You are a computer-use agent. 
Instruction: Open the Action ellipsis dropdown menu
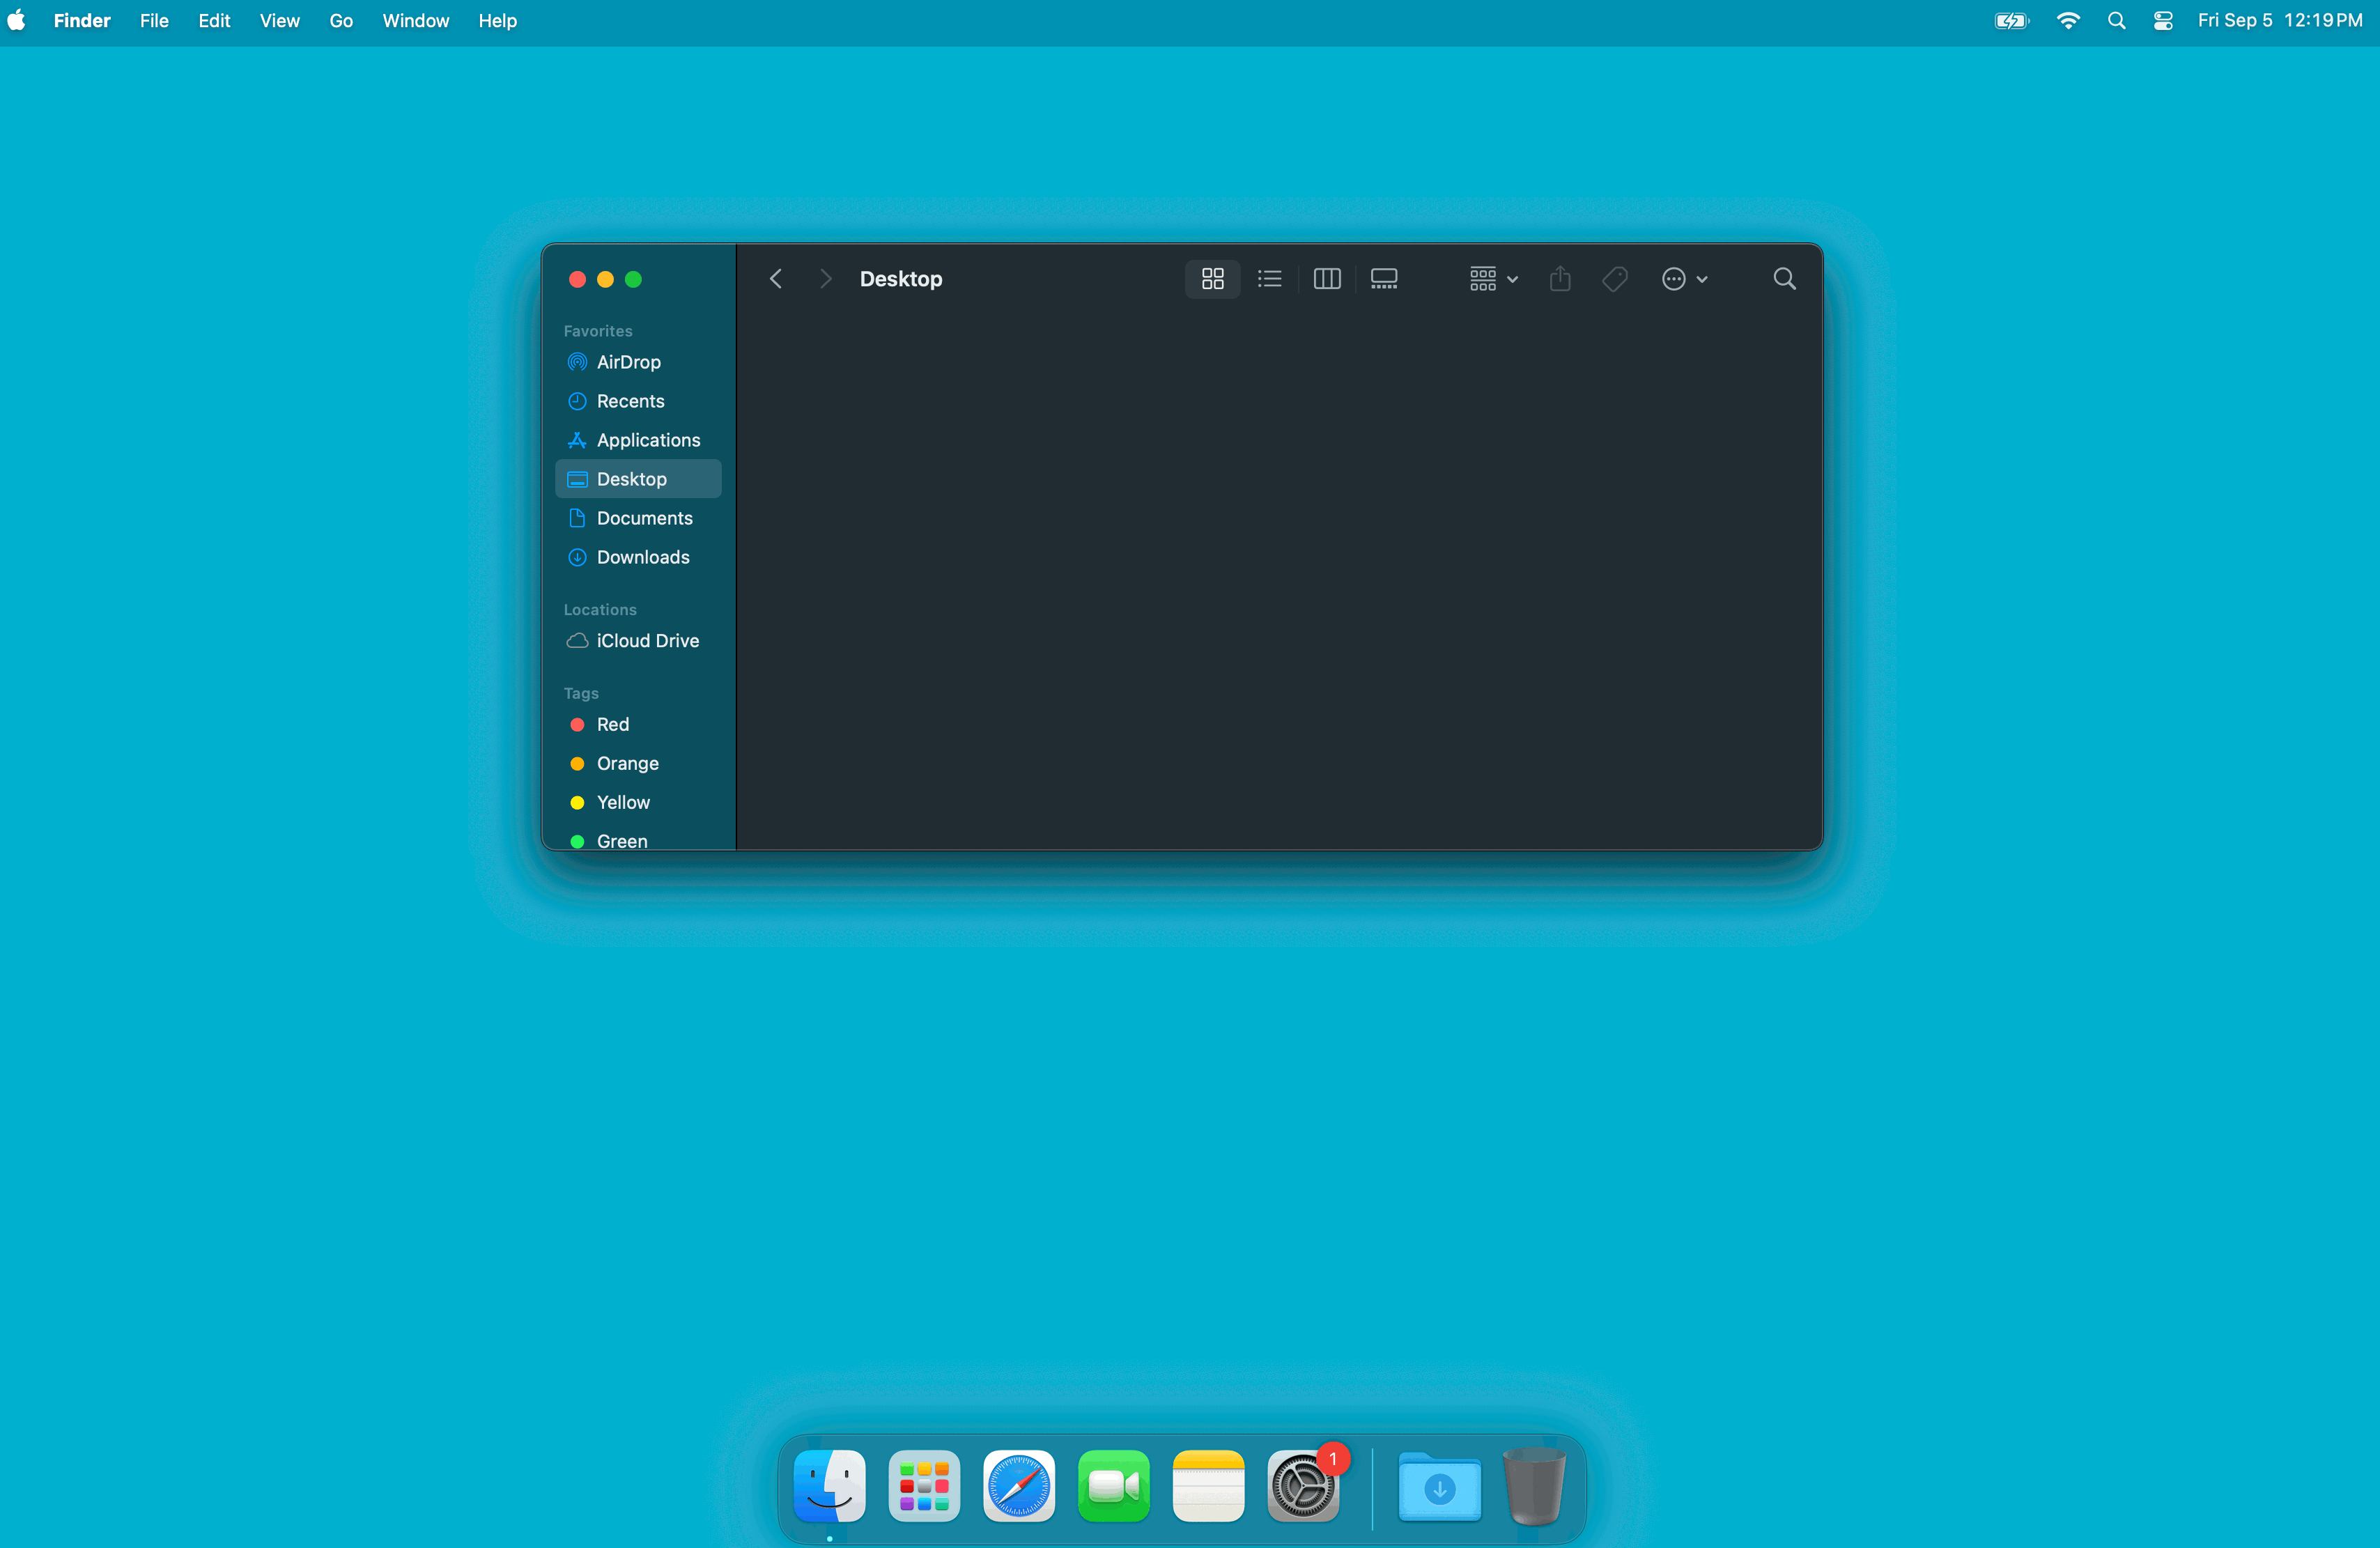1684,279
